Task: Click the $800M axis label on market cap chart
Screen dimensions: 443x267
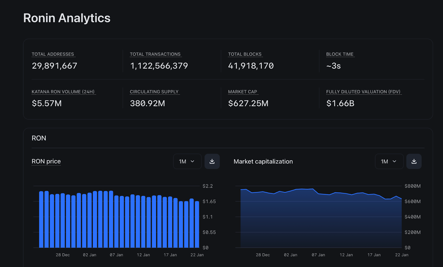Action: [413, 186]
